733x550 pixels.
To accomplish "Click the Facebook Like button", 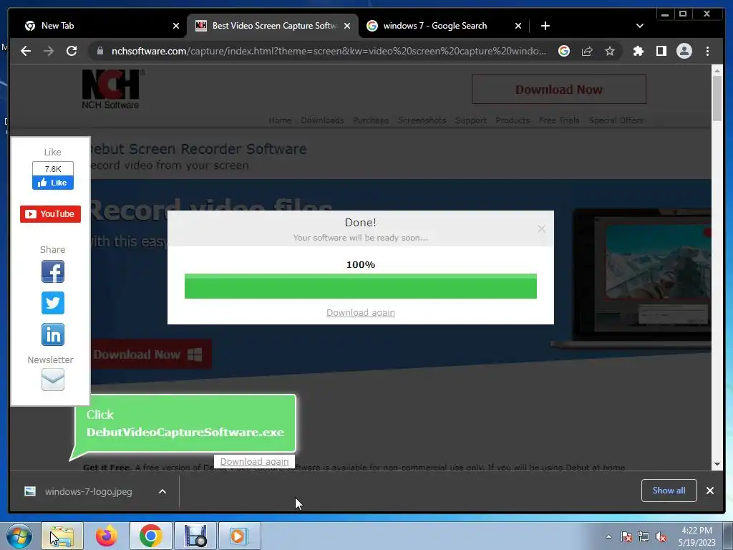I will [x=53, y=183].
